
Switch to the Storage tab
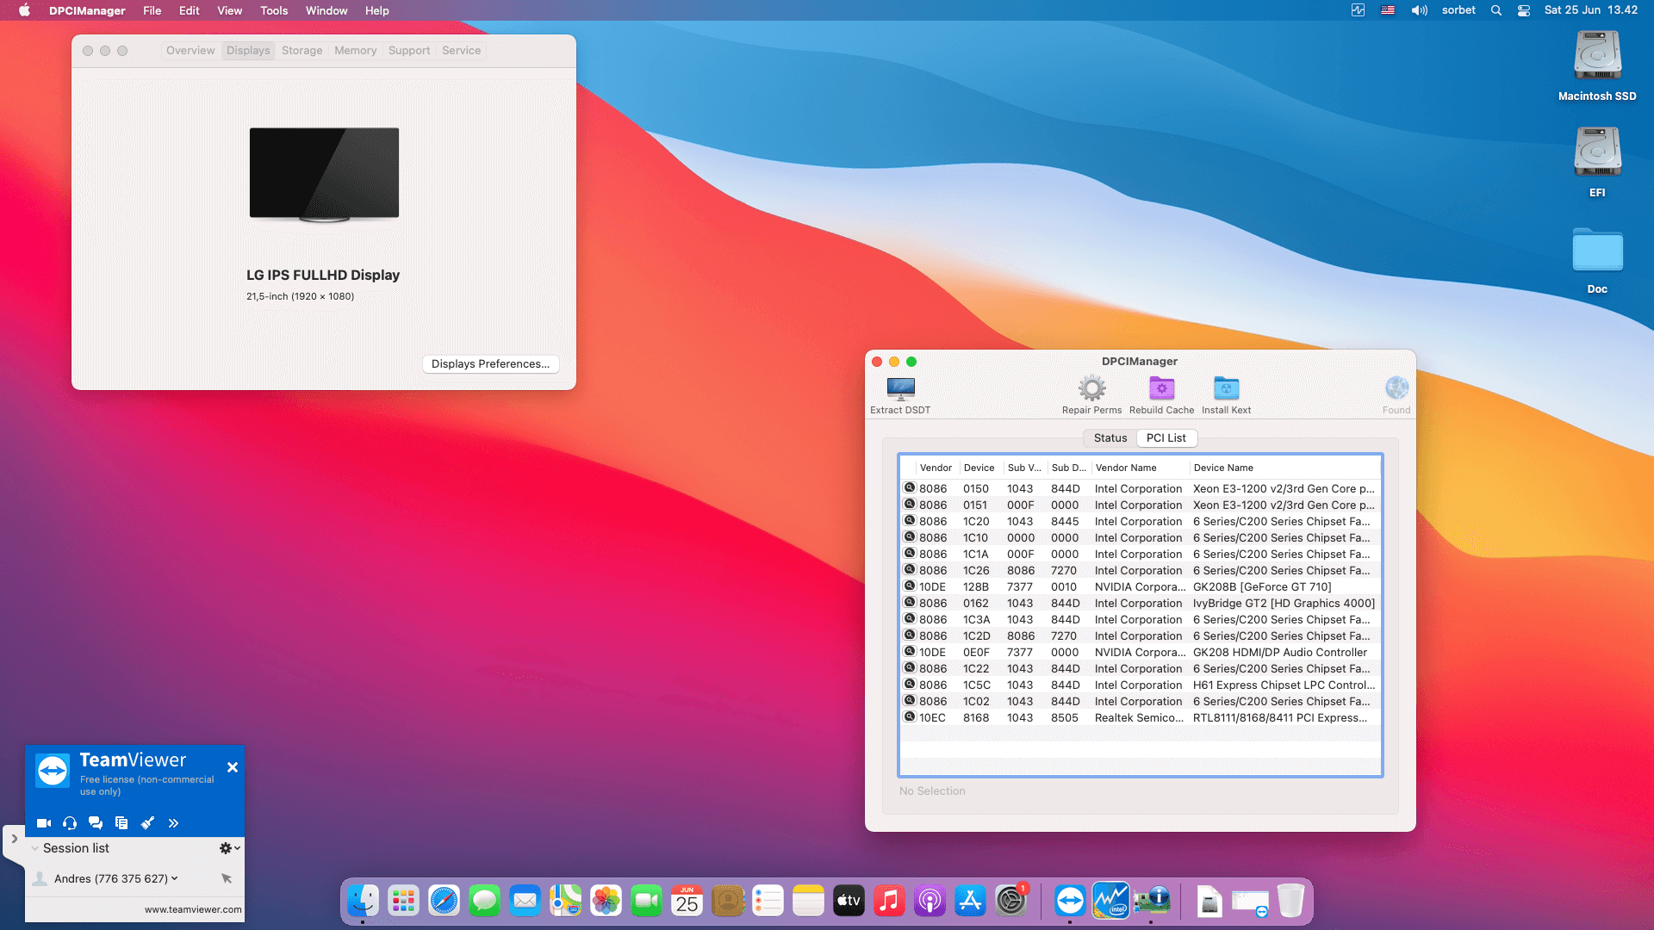coord(302,51)
